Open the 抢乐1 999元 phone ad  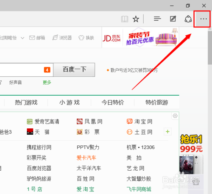tap(191, 155)
